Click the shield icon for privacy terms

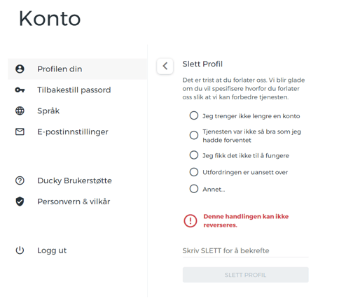[20, 201]
